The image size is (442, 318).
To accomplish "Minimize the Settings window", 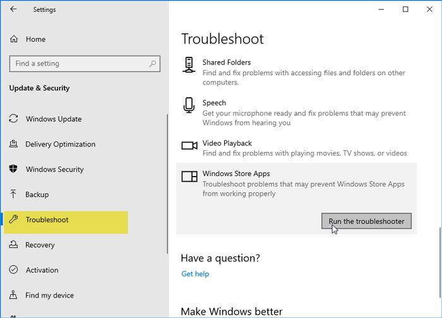I will pos(381,9).
